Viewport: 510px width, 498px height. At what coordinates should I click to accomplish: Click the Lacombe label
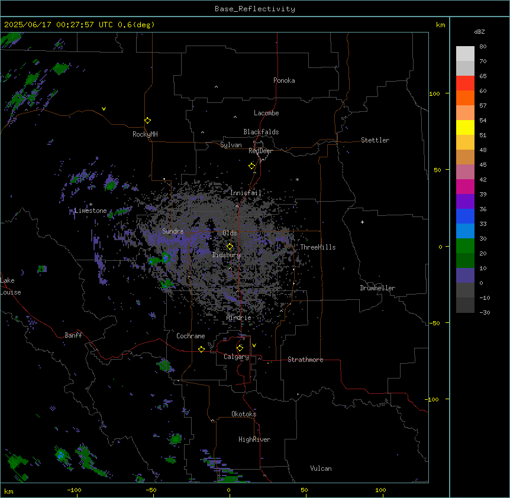[266, 113]
